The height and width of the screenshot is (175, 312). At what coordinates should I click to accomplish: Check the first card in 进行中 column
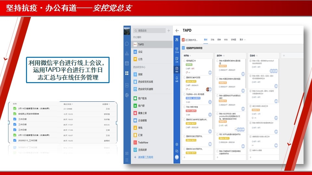pyautogui.click(x=217, y=61)
